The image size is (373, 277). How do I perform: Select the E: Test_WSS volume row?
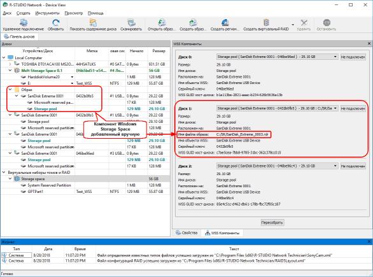(x=85, y=83)
